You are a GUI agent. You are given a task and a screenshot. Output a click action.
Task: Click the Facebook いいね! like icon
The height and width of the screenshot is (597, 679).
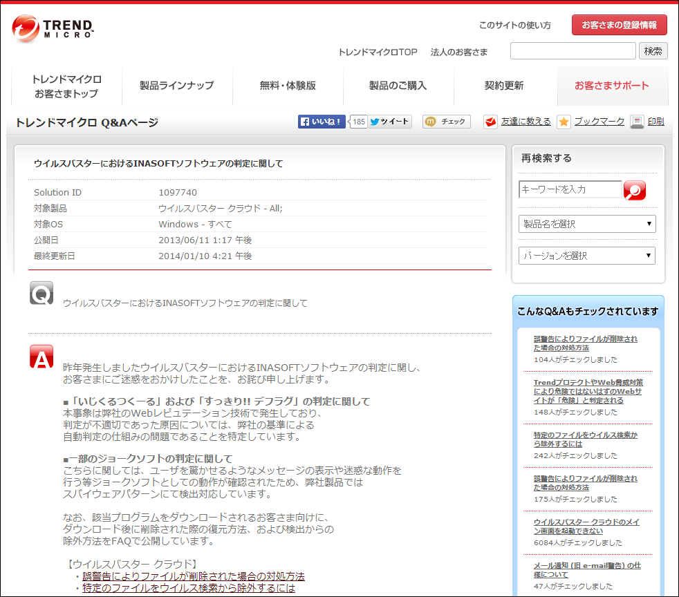pyautogui.click(x=321, y=122)
